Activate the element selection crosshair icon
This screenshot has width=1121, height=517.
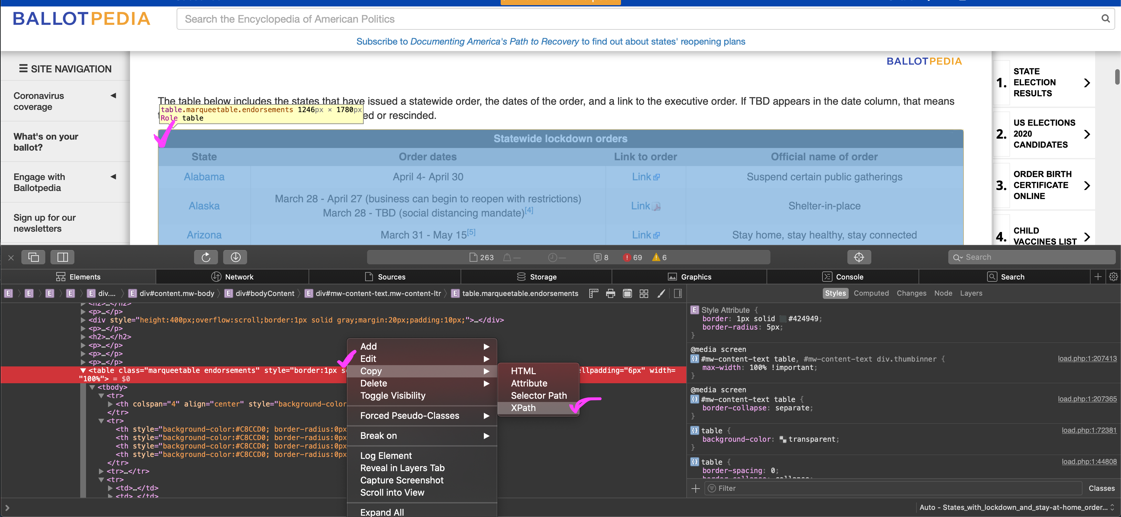click(859, 257)
